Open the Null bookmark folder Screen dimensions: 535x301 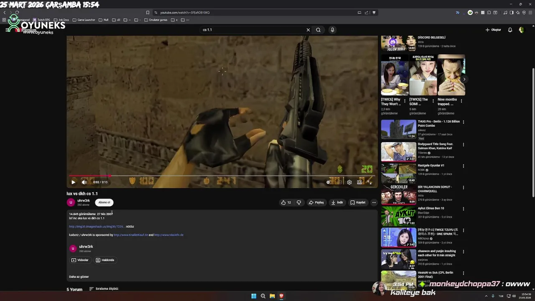tap(104, 20)
